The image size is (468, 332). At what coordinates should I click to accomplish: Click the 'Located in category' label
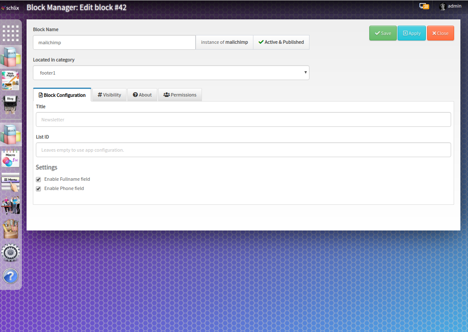54,60
